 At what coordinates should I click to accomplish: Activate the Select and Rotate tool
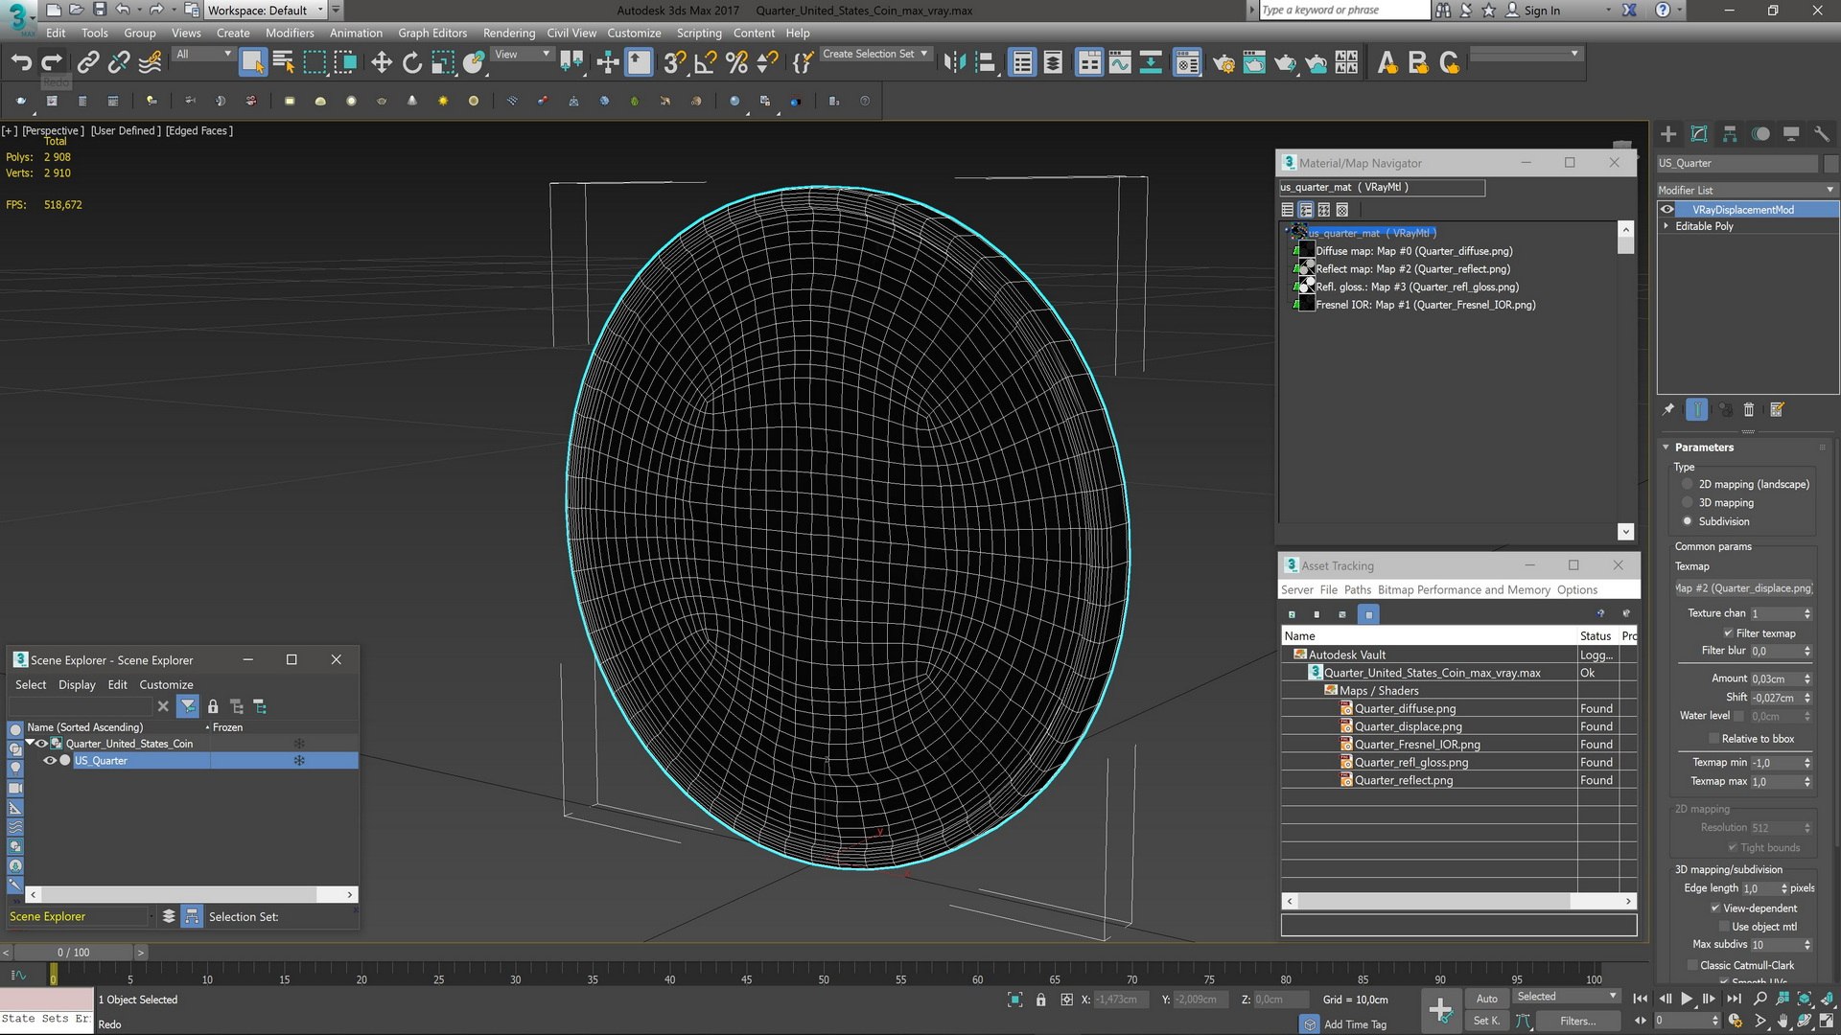(412, 63)
